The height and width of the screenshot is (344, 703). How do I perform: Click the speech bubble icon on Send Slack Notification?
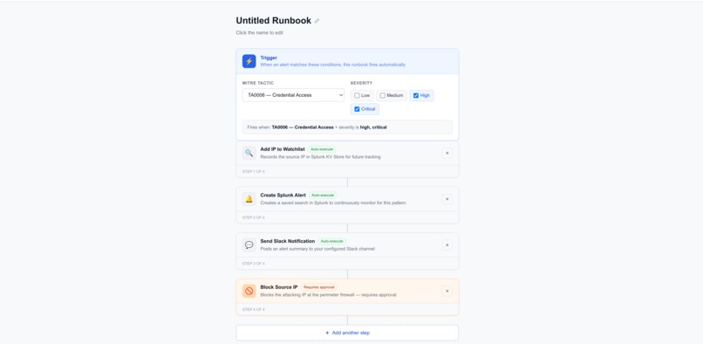click(249, 244)
